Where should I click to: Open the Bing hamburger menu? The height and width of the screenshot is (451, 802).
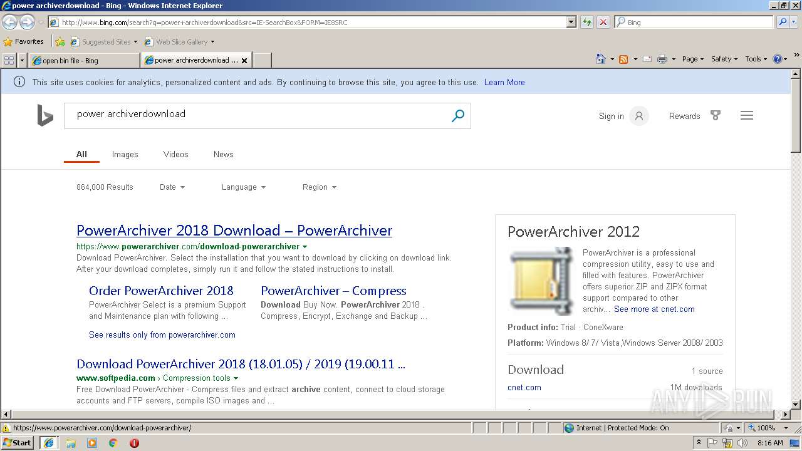[747, 116]
